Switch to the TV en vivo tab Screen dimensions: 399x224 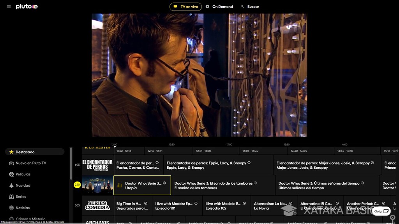(185, 6)
